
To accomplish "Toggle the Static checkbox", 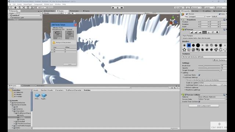I will point(220,14).
